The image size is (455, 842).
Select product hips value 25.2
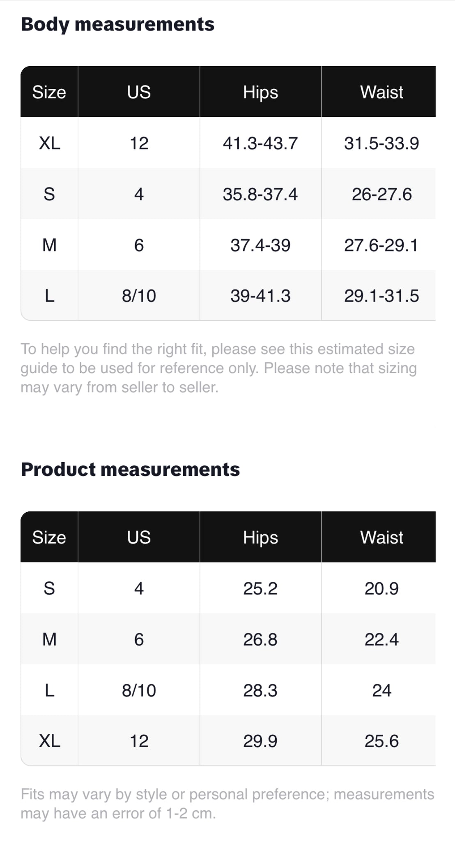260,588
